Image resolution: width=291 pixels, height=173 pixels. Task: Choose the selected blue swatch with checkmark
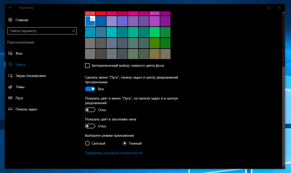(90, 21)
